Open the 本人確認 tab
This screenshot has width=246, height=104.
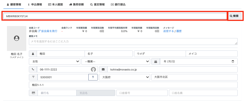(x=55, y=5)
